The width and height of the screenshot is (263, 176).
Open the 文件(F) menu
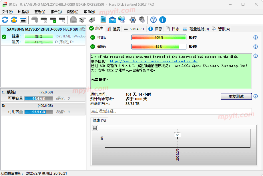point(7,12)
